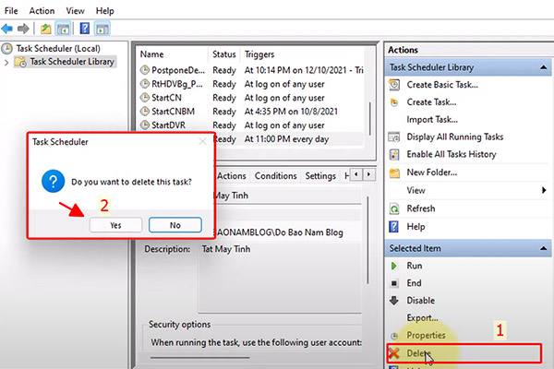Click the task list vertical scrollbar
This screenshot has width=554, height=369.
coord(370,118)
